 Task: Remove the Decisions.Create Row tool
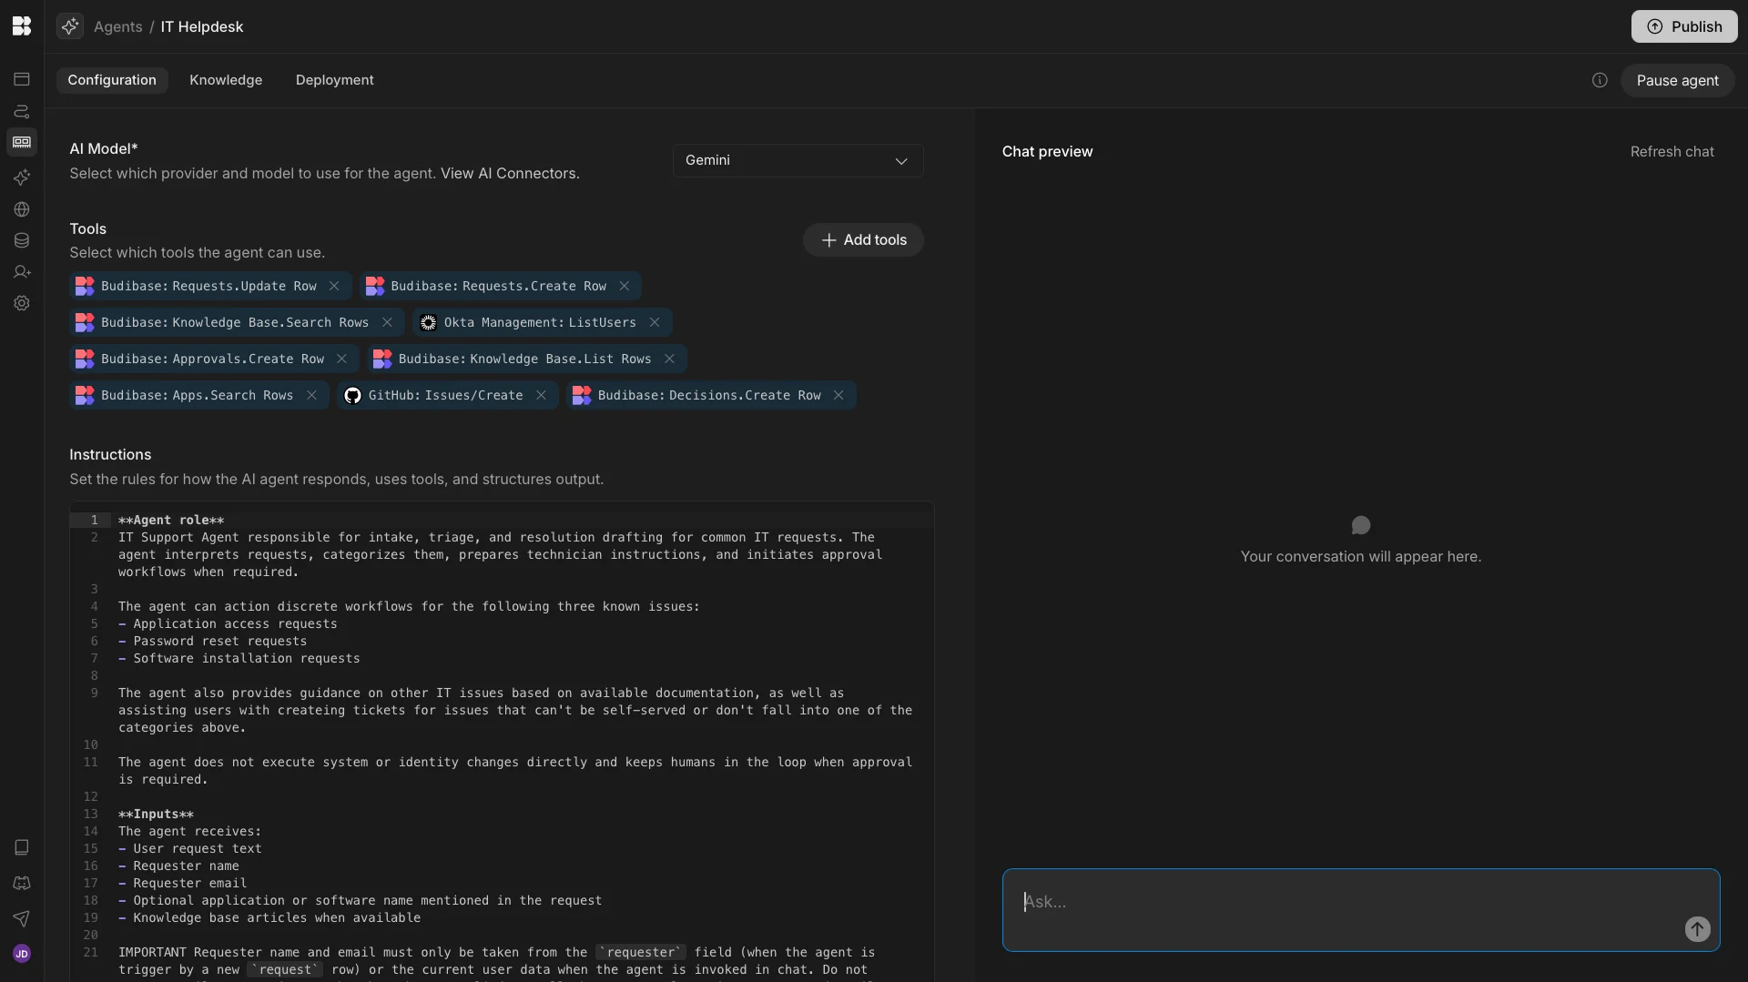(x=838, y=395)
